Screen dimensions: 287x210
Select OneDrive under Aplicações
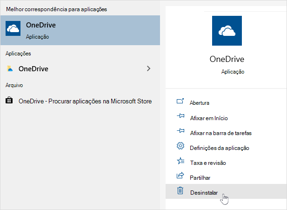[80, 69]
